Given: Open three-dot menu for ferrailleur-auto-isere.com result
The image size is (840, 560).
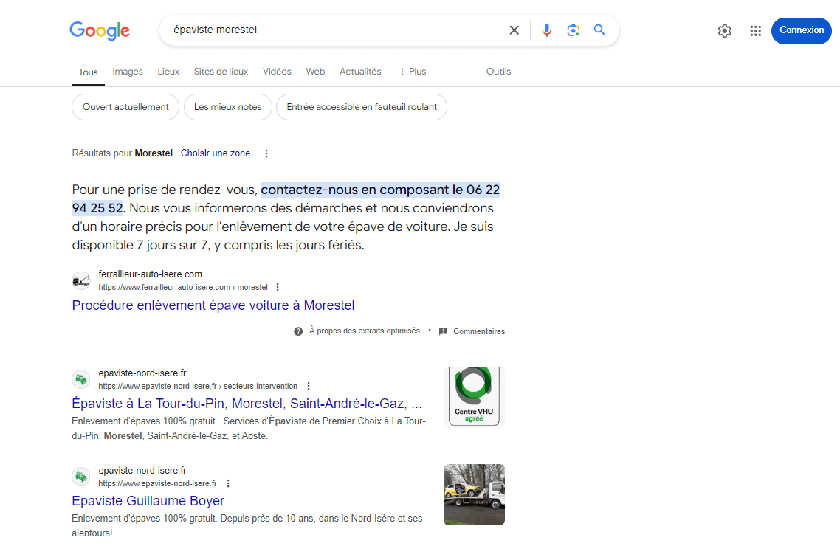Looking at the screenshot, I should [278, 288].
